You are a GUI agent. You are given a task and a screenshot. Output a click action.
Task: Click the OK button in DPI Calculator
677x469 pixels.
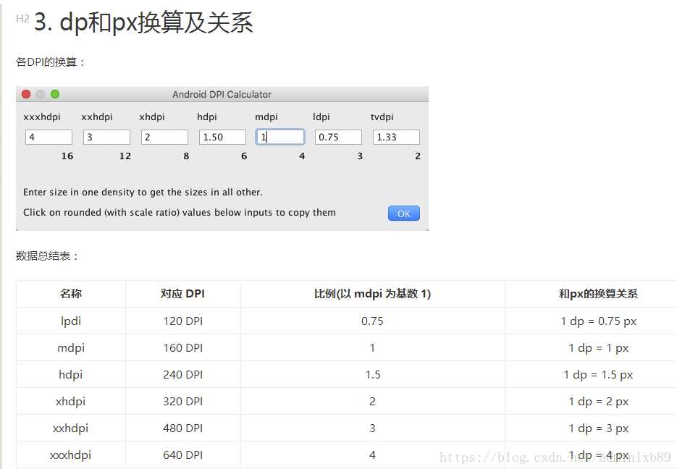tap(404, 213)
